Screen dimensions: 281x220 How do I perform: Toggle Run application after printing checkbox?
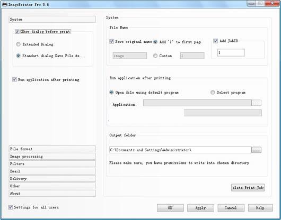pos(14,79)
